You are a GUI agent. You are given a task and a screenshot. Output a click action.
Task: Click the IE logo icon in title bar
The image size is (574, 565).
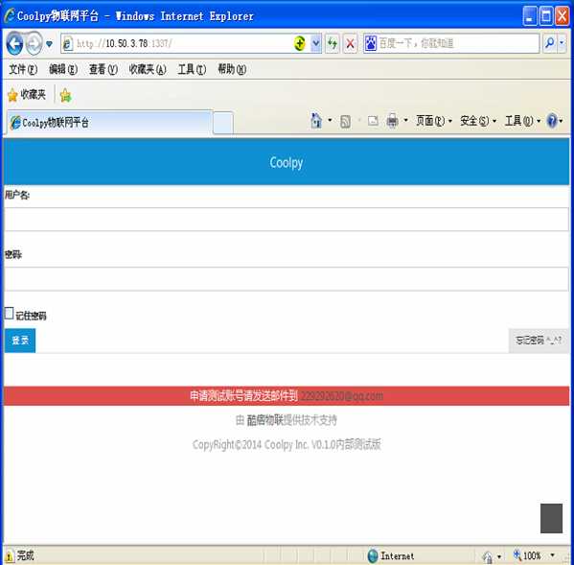[10, 15]
